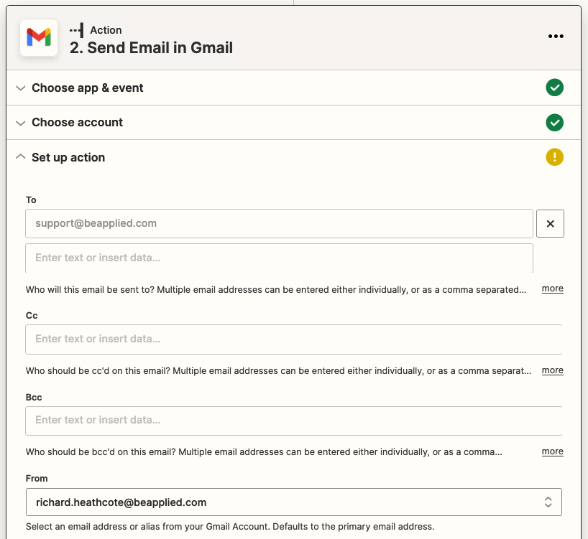
Task: Click the yellow warning icon for Set up action
Action: [554, 157]
